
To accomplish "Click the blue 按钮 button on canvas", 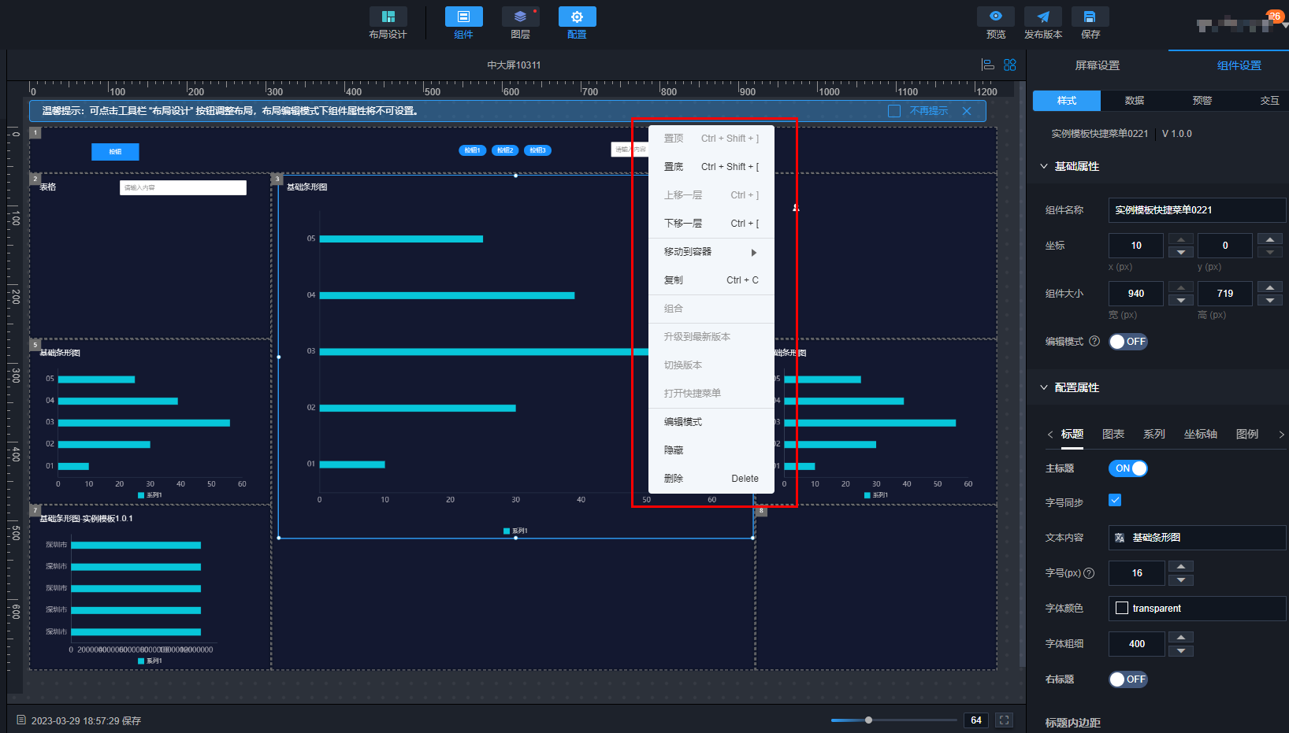I will (x=115, y=151).
